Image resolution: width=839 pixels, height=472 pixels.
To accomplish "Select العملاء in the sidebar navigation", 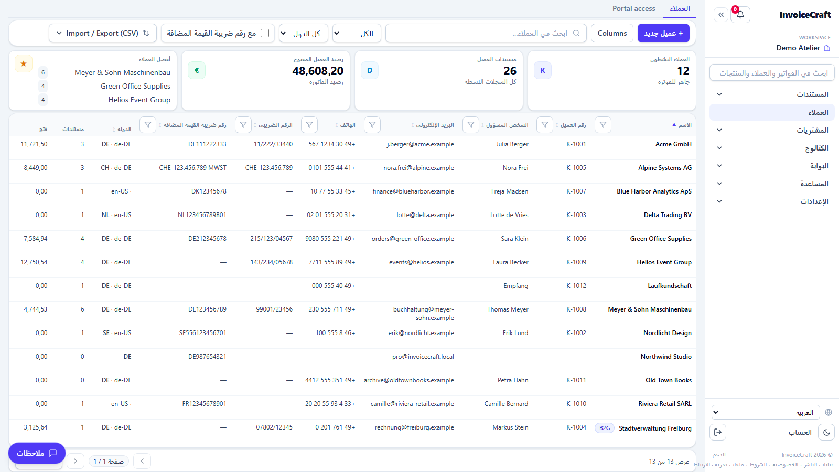I will (772, 112).
